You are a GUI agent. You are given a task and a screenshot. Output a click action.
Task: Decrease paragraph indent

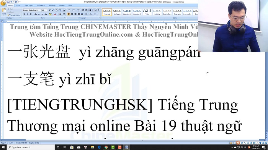pos(83,10)
